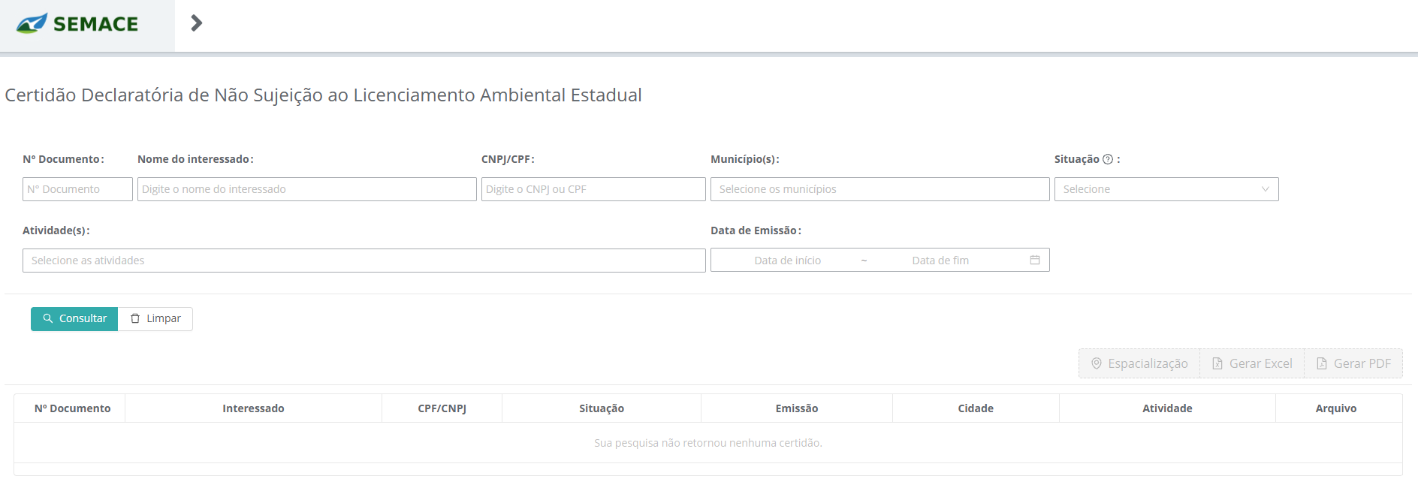Click the SEMACE logo
The width and height of the screenshot is (1418, 488).
click(77, 24)
